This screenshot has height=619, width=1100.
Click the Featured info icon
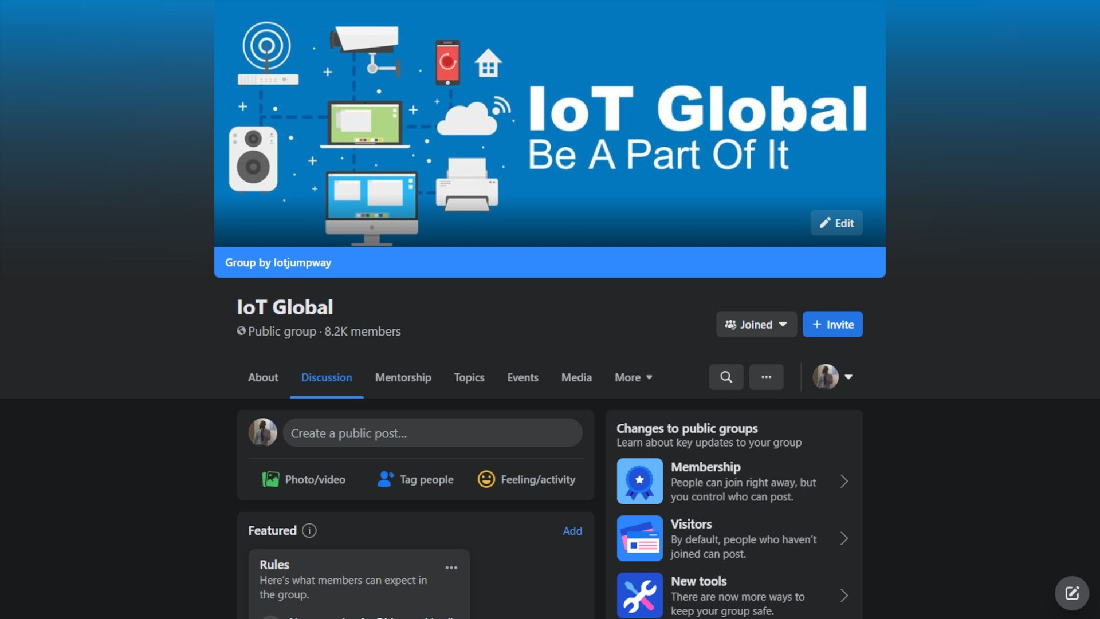[309, 530]
